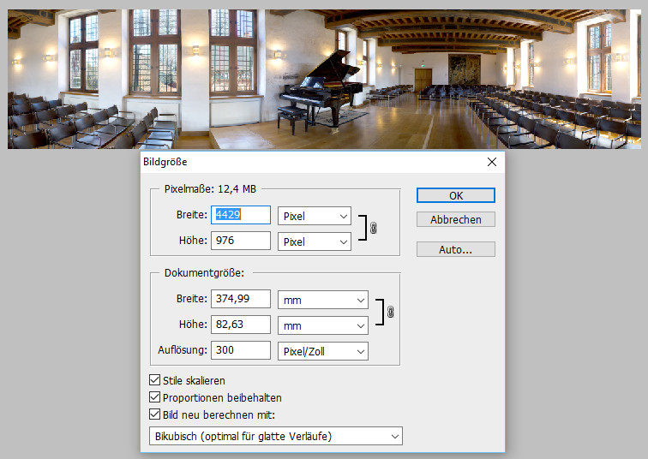Expand the mm unit dropdown for document Höhe
This screenshot has width=648, height=459.
click(x=322, y=325)
